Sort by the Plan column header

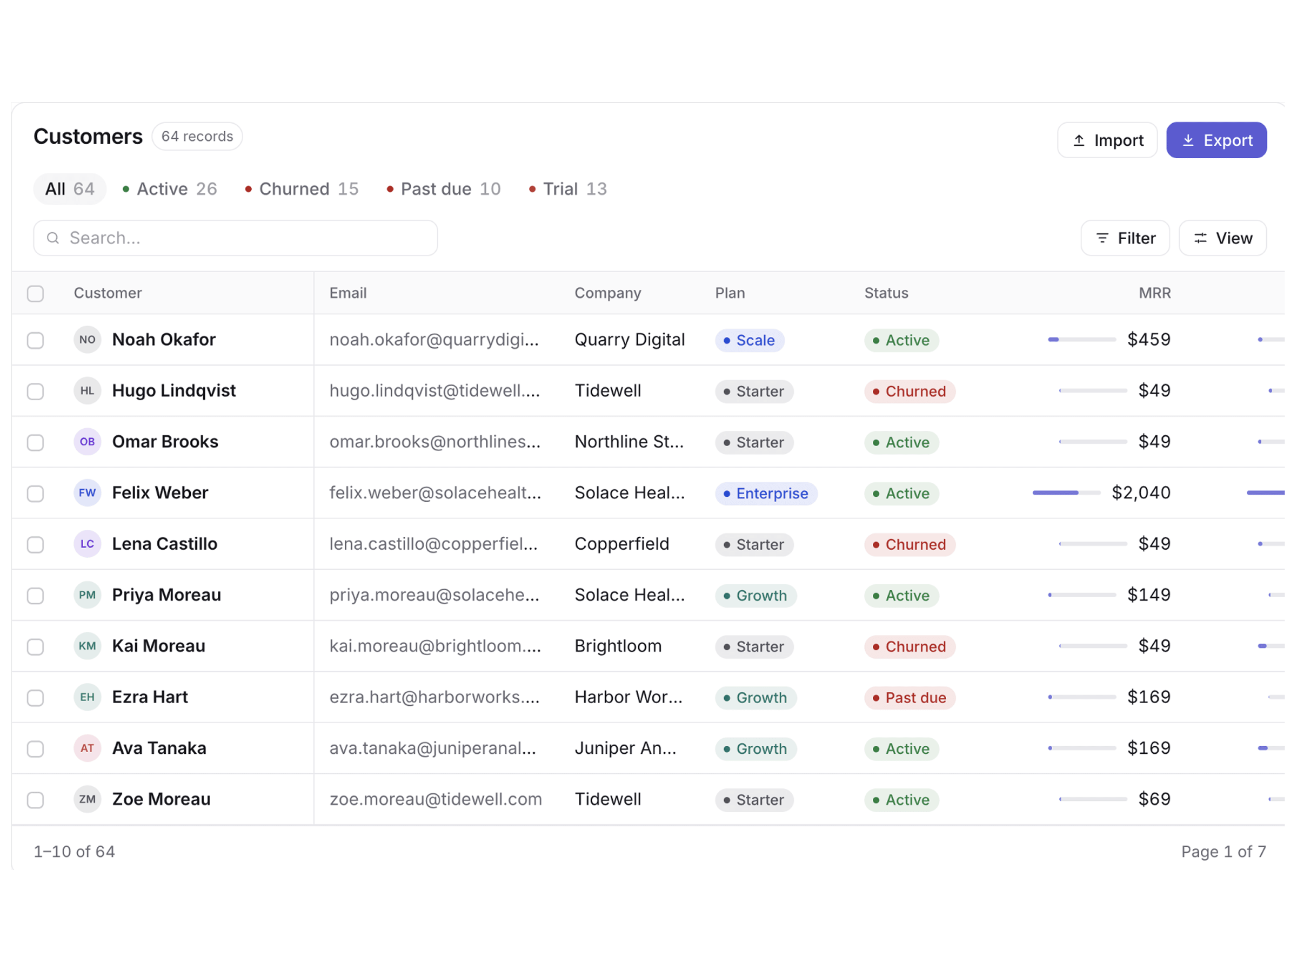[730, 293]
